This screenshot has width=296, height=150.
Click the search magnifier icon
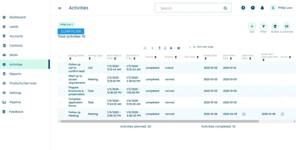point(225,8)
